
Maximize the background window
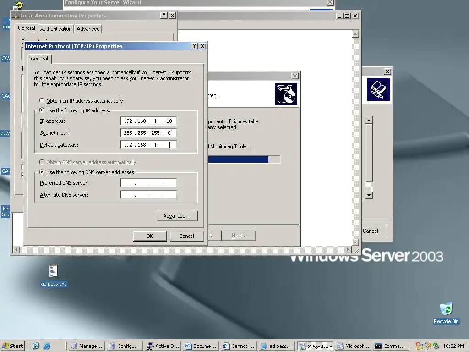point(347,16)
